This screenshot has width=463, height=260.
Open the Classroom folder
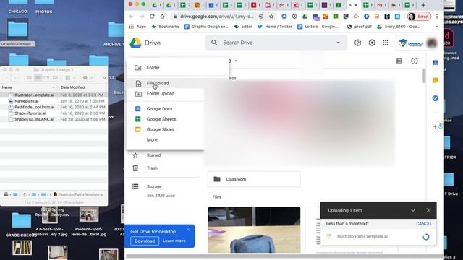(254, 179)
